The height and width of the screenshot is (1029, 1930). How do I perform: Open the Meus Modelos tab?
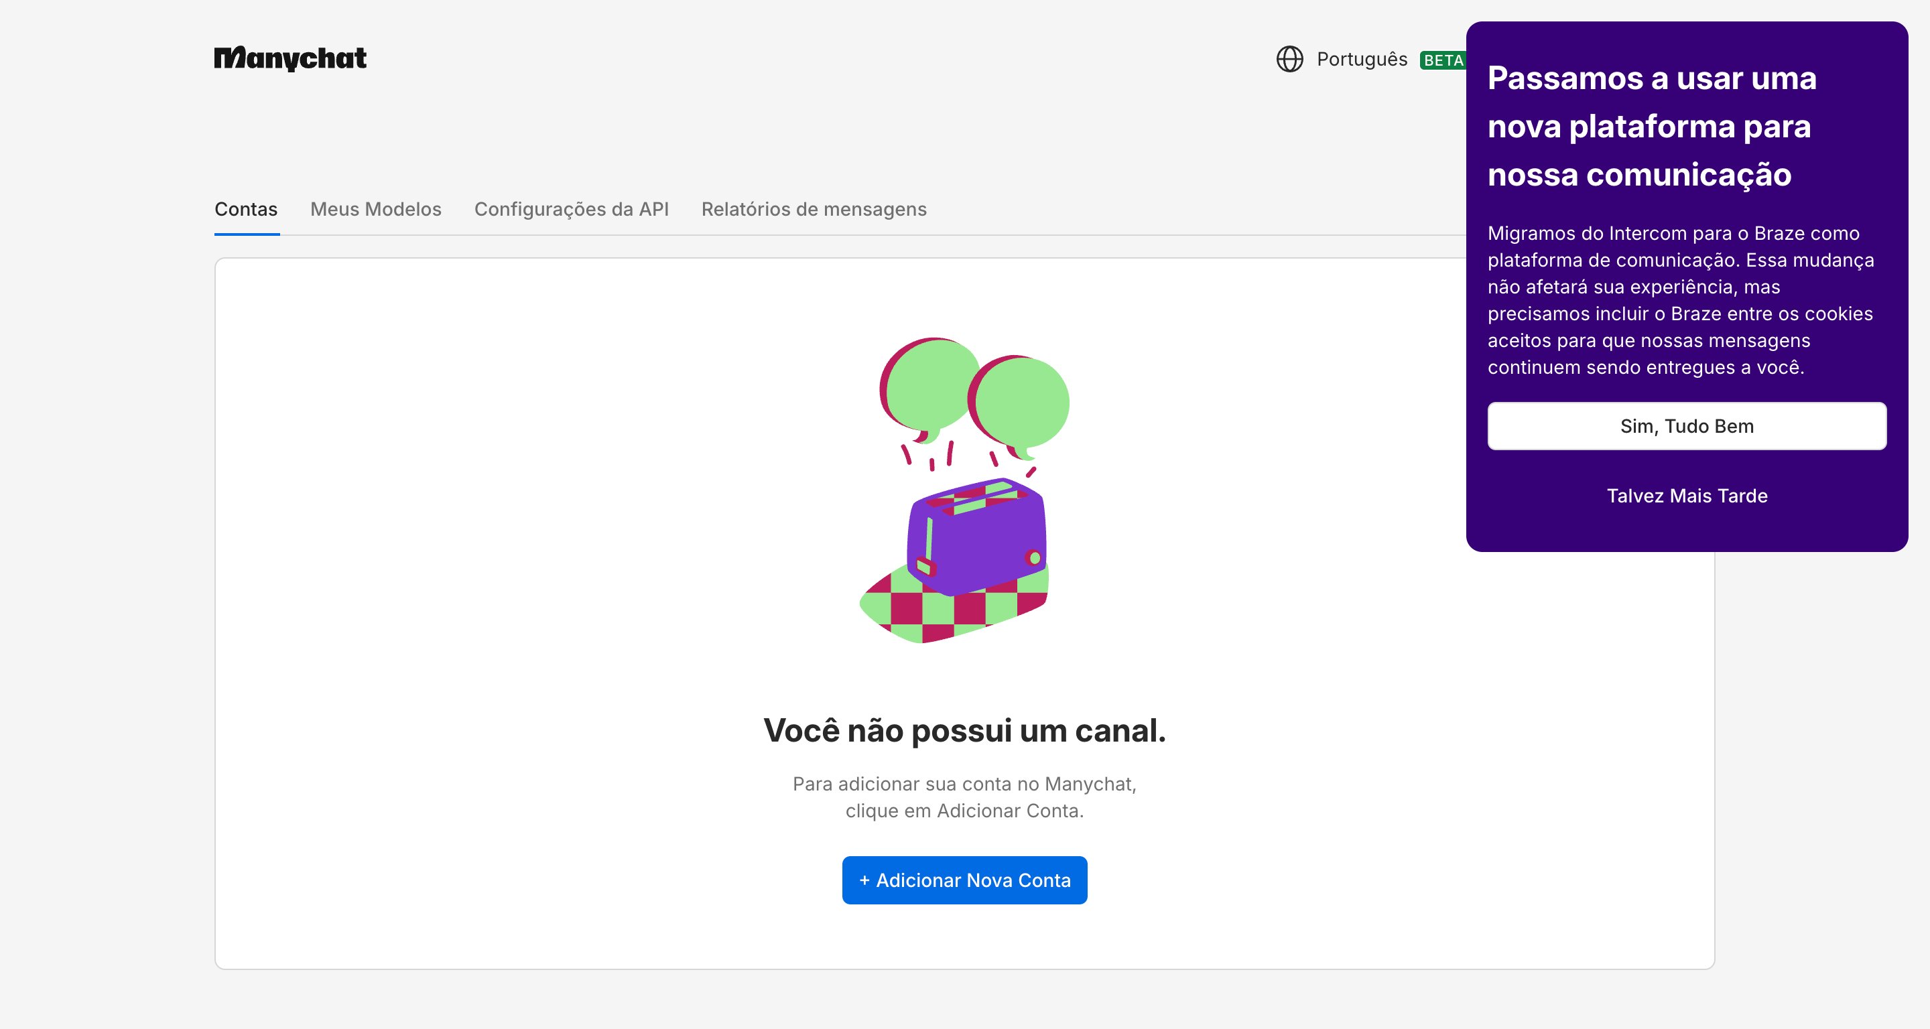coord(375,209)
